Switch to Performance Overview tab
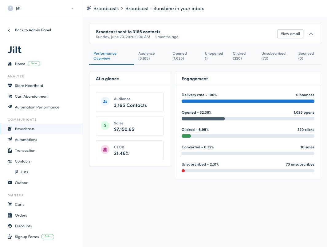 point(111,56)
